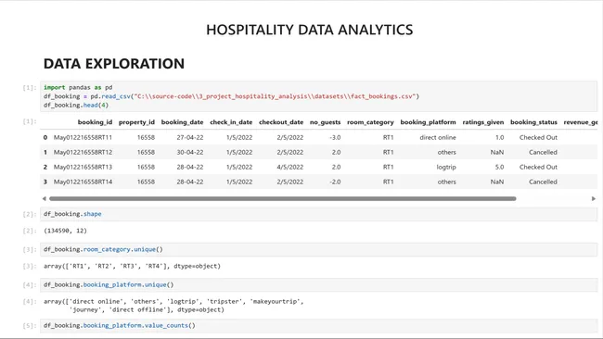Click the HOSPITALITY DATA ANALYTICS title
The image size is (603, 339).
pyautogui.click(x=310, y=30)
